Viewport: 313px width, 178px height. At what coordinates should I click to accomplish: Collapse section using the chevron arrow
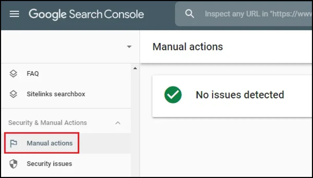tap(118, 123)
